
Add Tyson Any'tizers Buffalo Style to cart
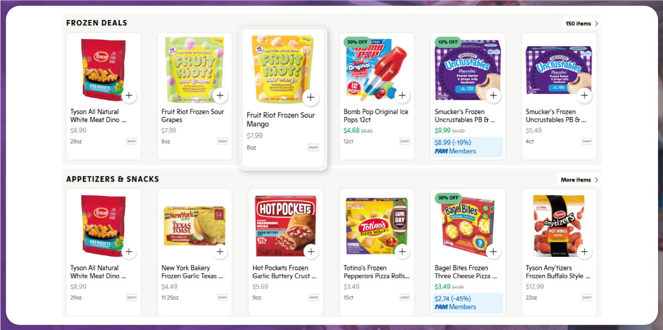tap(584, 252)
